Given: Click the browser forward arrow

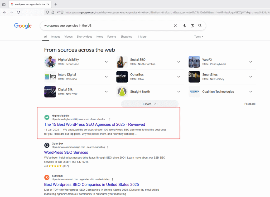Looking at the screenshot, I should coord(12,12).
